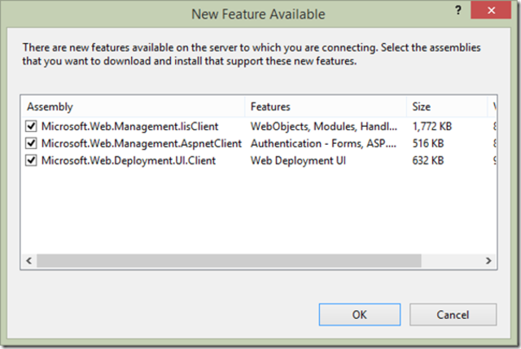This screenshot has width=521, height=349.
Task: Uncheck Microsoft.Web.Management.IisClient assembly checkbox
Action: [31, 126]
